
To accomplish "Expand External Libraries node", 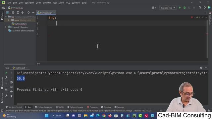I will tap(6, 27).
